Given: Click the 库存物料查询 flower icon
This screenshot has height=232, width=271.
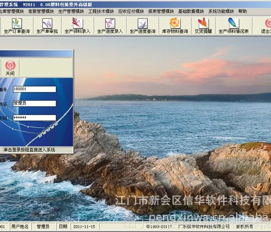Looking at the screenshot, I should tap(175, 23).
